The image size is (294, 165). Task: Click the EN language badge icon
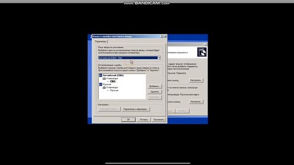[x=101, y=75]
